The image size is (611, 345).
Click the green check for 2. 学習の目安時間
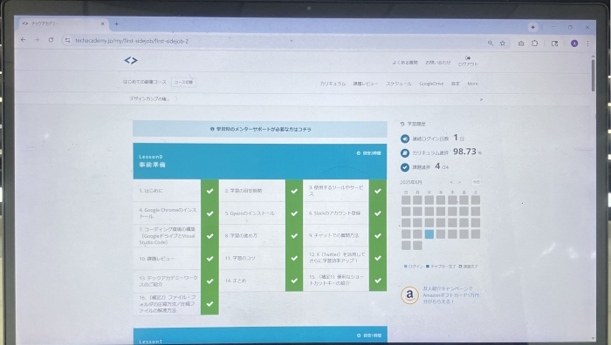(294, 191)
